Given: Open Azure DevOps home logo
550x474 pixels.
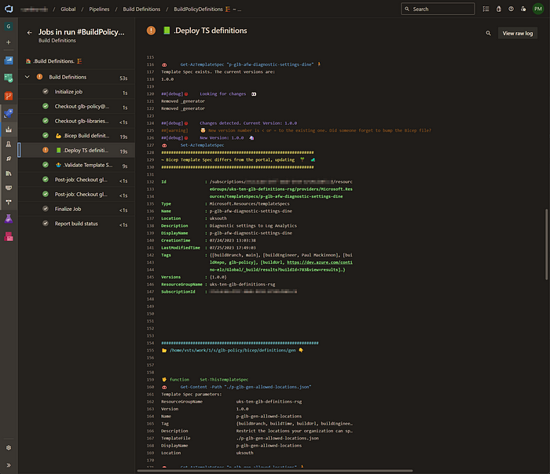Looking at the screenshot, I should [9, 9].
